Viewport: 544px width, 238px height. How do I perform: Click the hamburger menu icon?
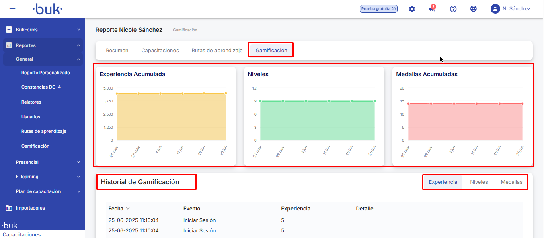click(x=12, y=9)
